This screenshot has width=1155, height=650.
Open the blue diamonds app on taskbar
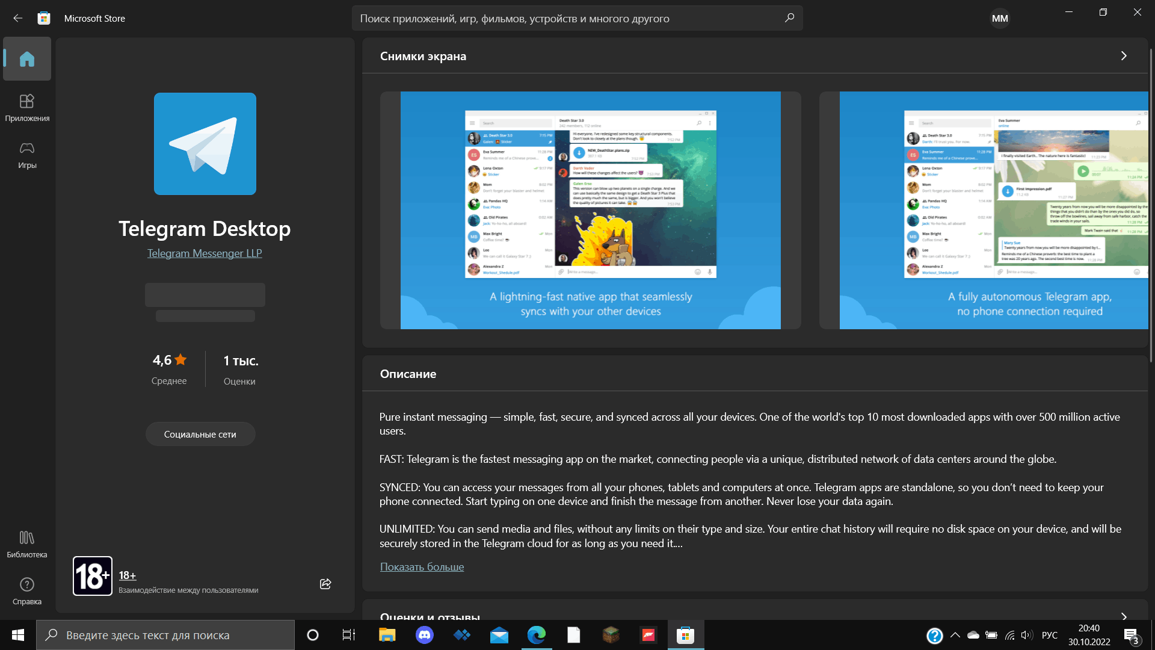462,635
